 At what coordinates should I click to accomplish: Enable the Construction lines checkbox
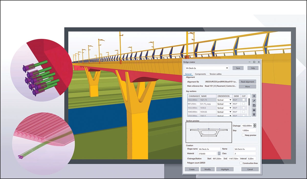242,163
